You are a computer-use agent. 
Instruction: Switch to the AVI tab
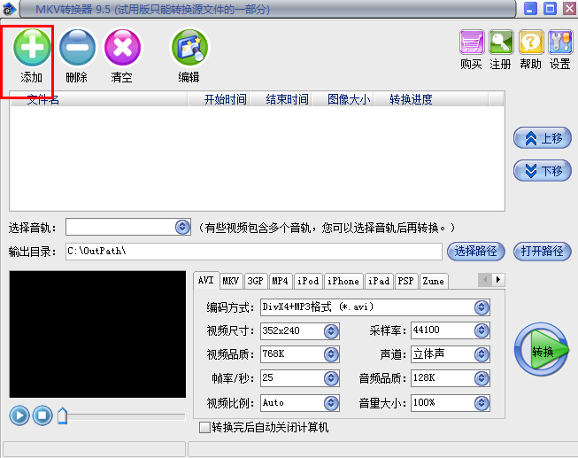point(206,281)
